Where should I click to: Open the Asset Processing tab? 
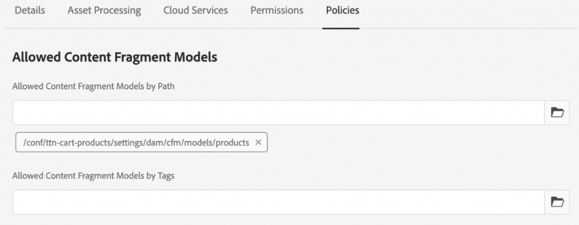pos(104,10)
